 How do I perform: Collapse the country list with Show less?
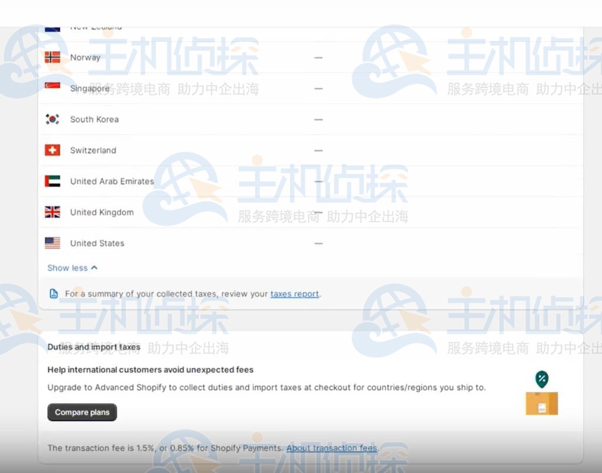click(72, 267)
